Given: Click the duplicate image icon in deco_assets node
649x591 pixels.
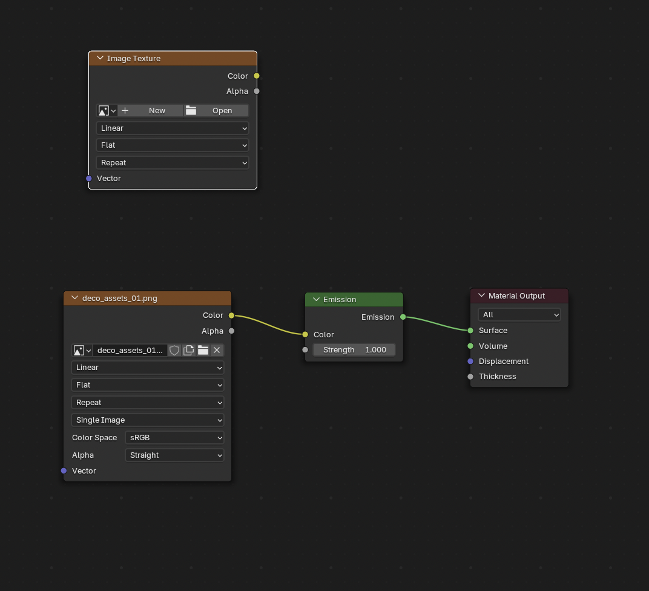Looking at the screenshot, I should (189, 350).
